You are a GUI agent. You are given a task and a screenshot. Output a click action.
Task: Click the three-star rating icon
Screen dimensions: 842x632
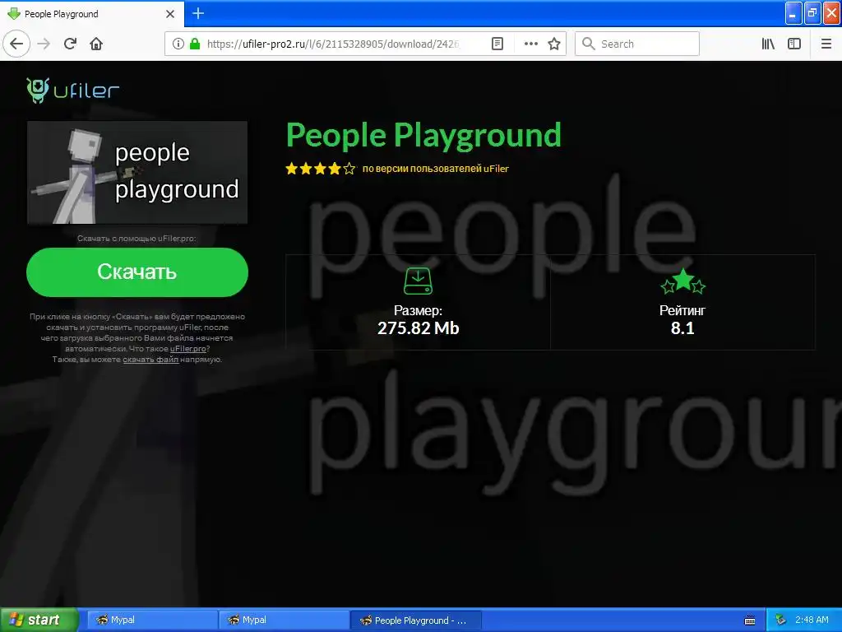(x=682, y=281)
